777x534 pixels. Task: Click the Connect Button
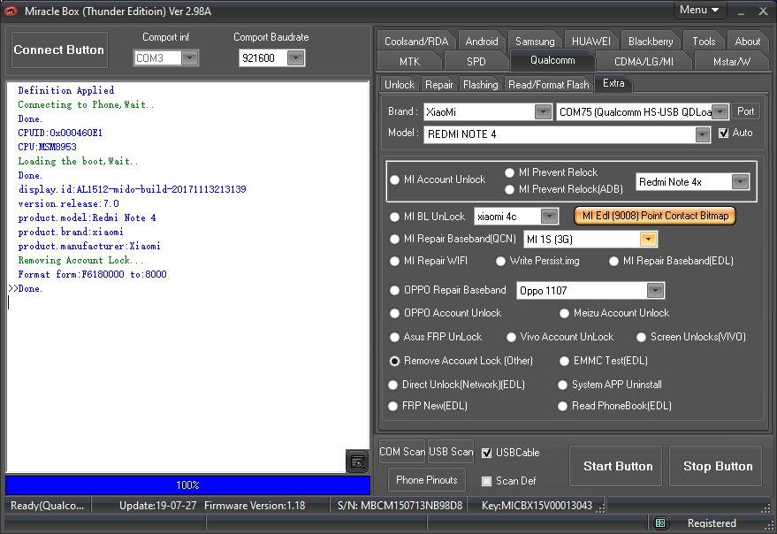coord(59,50)
